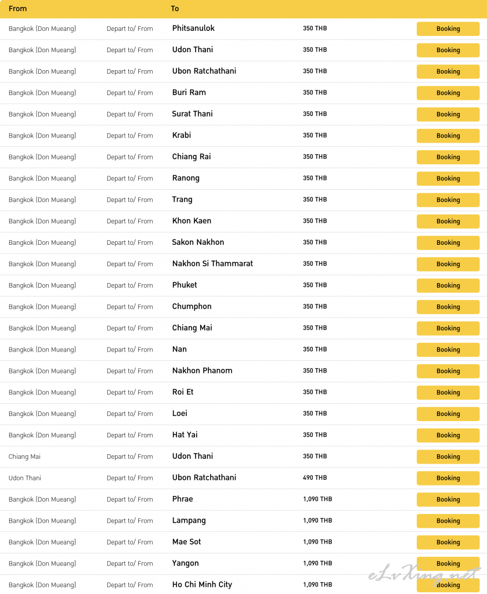Viewport: 487px width, 594px height.
Task: Book the Nakhon Si Thammarat flight
Action: point(448,264)
